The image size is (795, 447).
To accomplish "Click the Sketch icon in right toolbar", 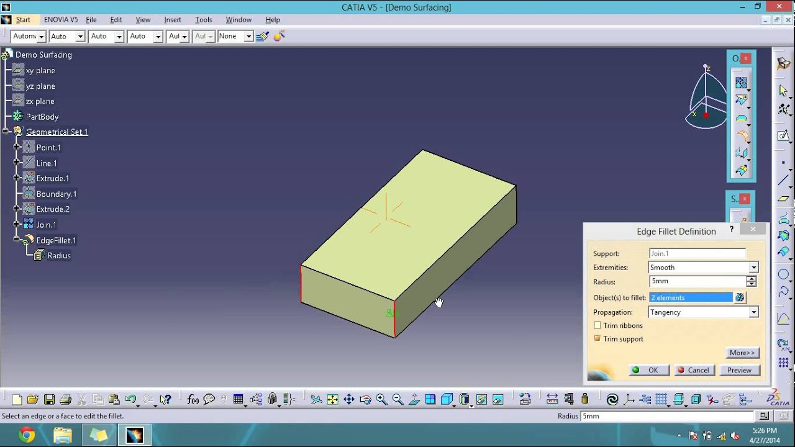I will pyautogui.click(x=783, y=135).
